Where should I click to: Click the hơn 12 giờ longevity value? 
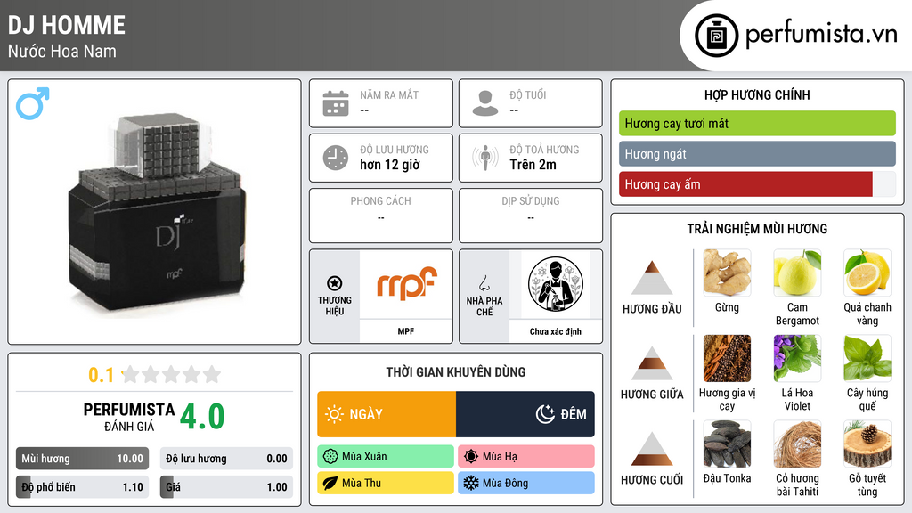(390, 165)
